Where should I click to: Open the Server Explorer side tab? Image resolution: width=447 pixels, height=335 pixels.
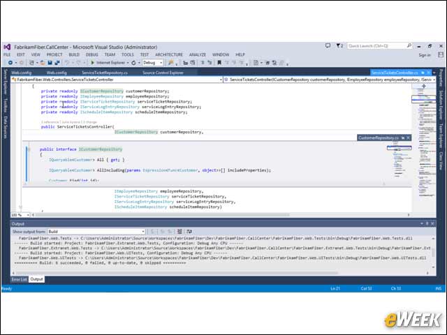6,82
